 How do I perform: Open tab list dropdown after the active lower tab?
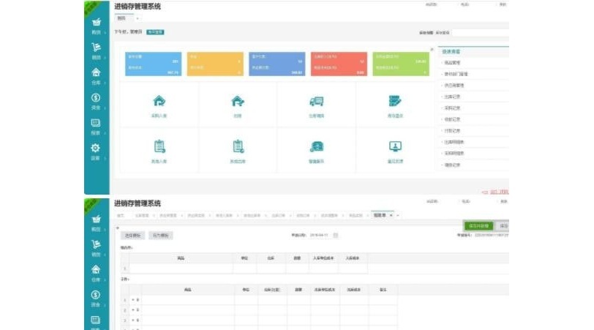tap(398, 216)
